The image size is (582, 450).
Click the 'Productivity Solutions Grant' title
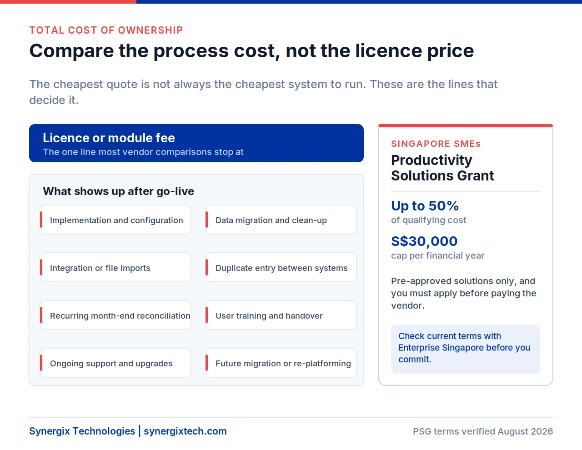pyautogui.click(x=442, y=168)
